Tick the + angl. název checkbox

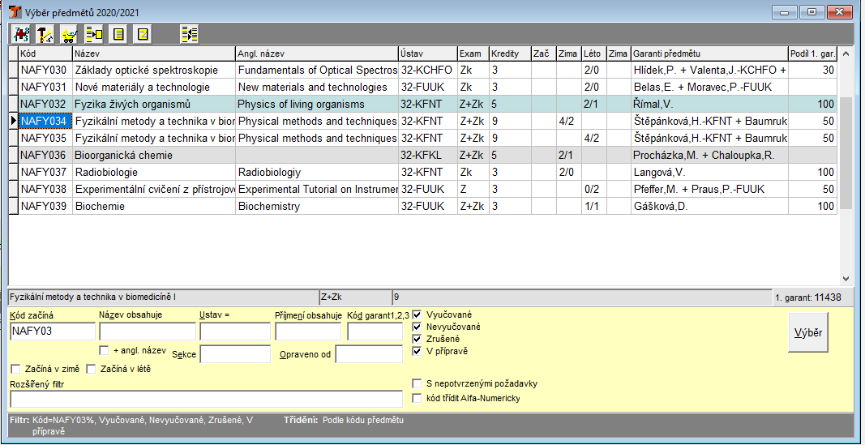pyautogui.click(x=104, y=351)
